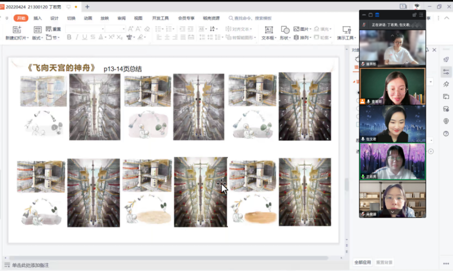This screenshot has width=453, height=271.
Task: Toggle Underline formatting
Action: [85, 37]
